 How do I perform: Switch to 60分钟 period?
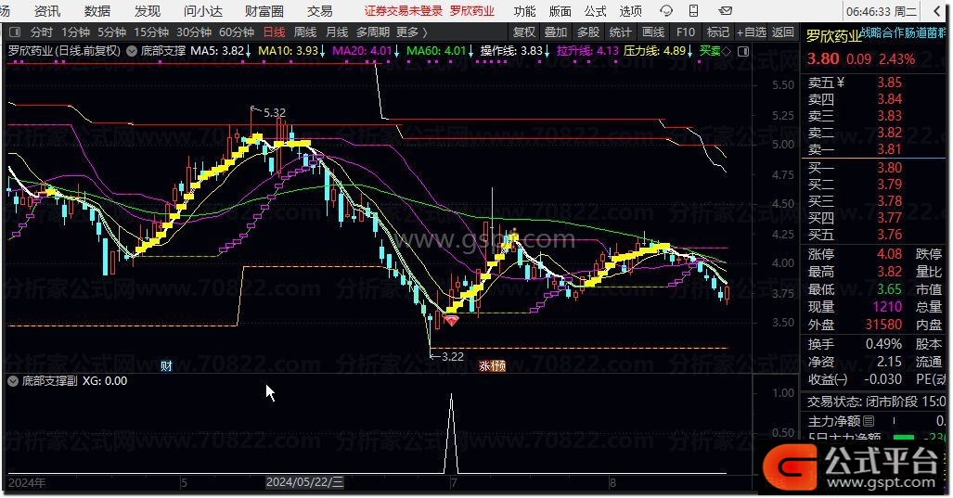tap(237, 32)
